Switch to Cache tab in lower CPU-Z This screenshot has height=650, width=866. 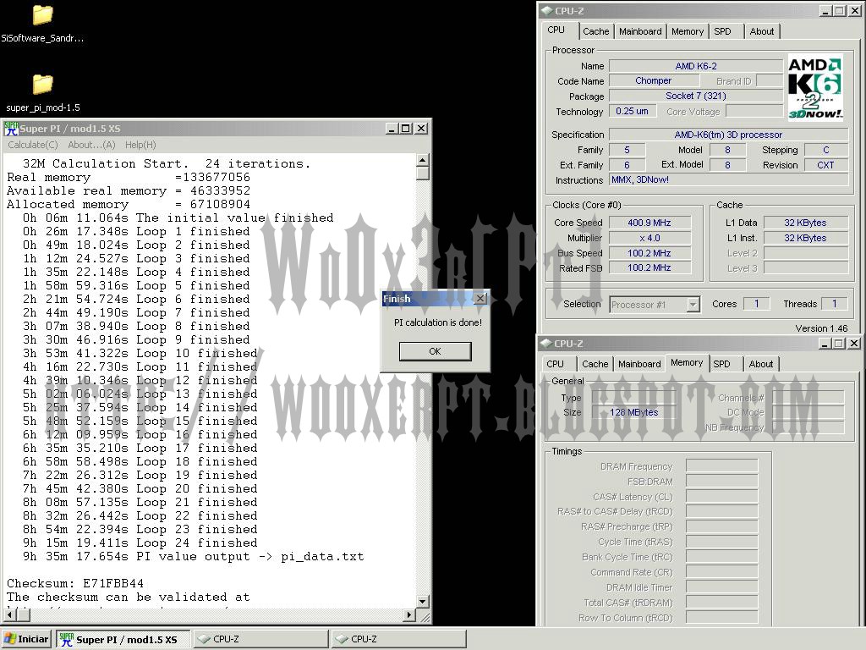[x=595, y=364]
